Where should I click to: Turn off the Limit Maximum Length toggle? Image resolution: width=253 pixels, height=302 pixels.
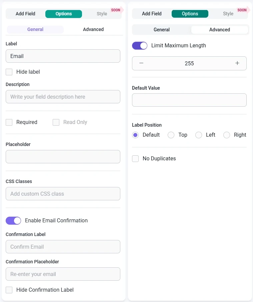tap(140, 45)
